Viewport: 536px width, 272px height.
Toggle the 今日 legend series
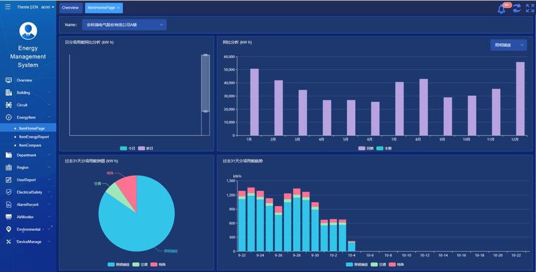tap(128, 148)
